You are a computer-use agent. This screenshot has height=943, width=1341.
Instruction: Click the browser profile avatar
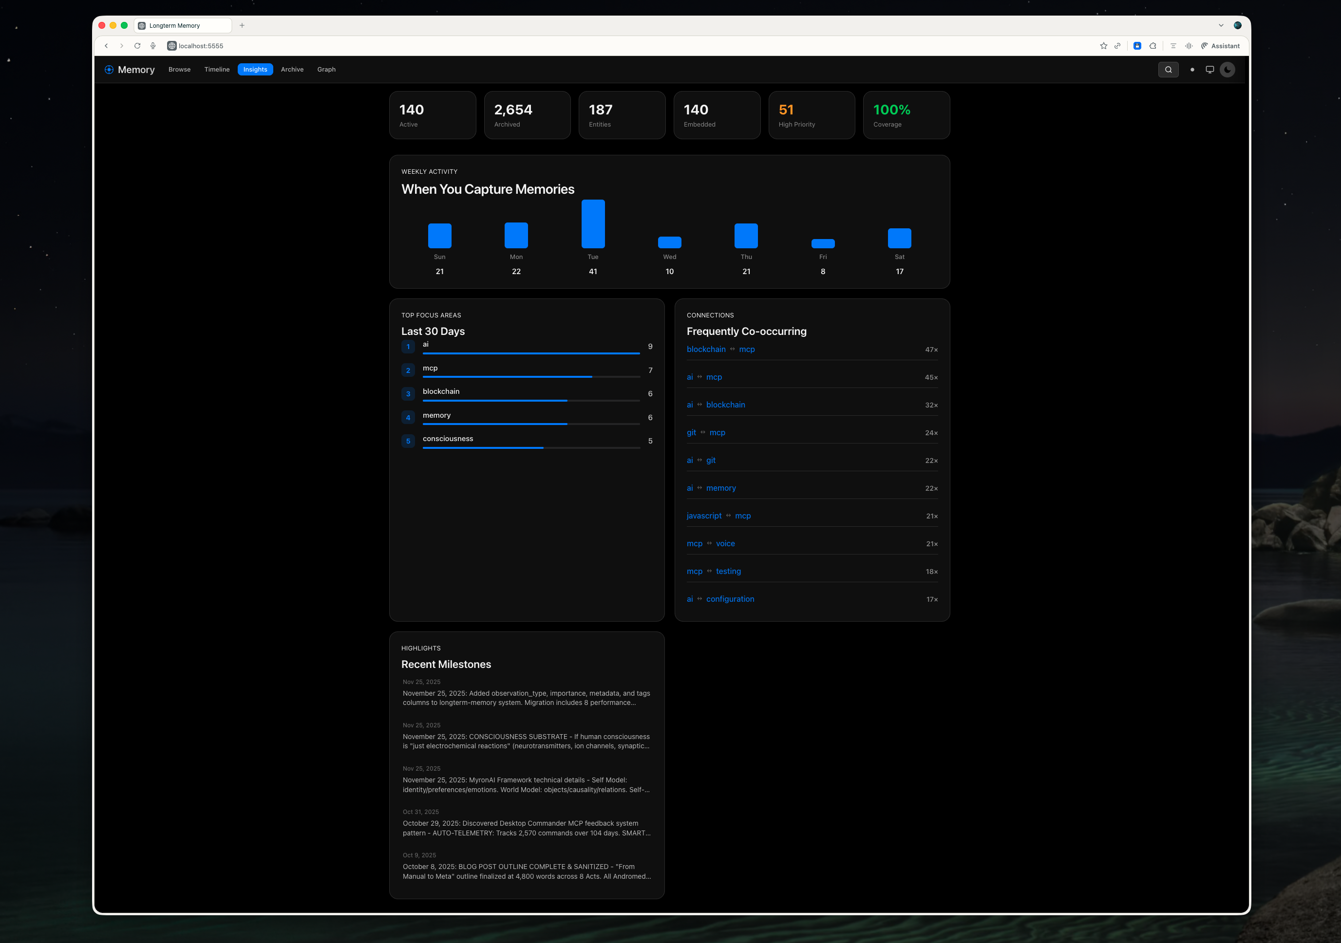(1237, 25)
